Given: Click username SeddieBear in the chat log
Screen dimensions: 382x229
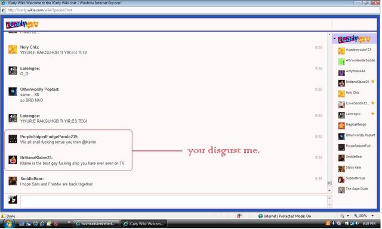Looking at the screenshot, I should click(32, 179).
